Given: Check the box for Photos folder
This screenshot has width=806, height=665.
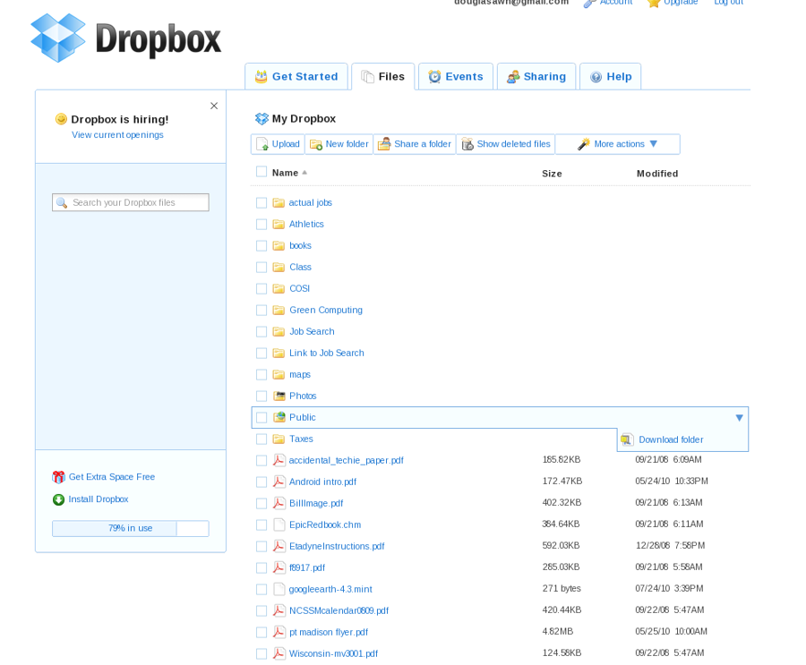Looking at the screenshot, I should [262, 396].
